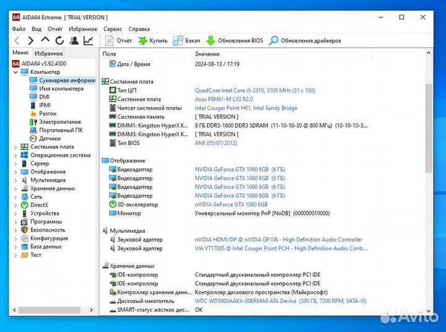446x332 pixels.
Task: Expand the Сервер tree node
Action: click(15, 164)
